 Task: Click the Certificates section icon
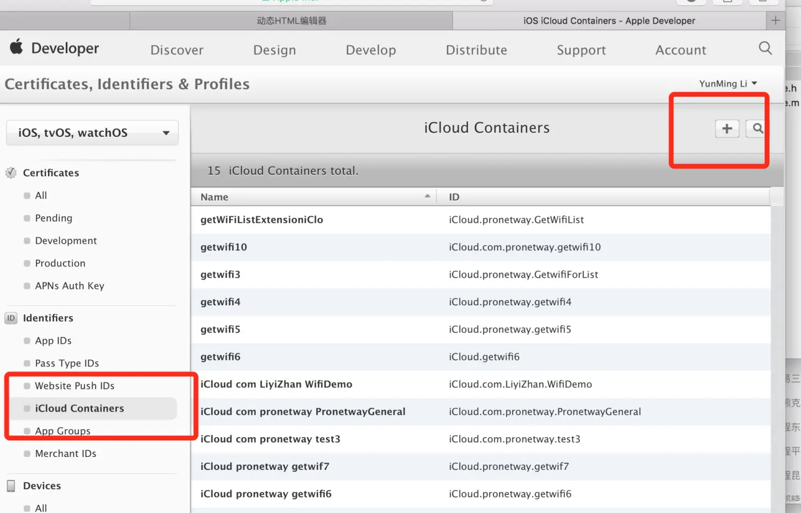11,173
